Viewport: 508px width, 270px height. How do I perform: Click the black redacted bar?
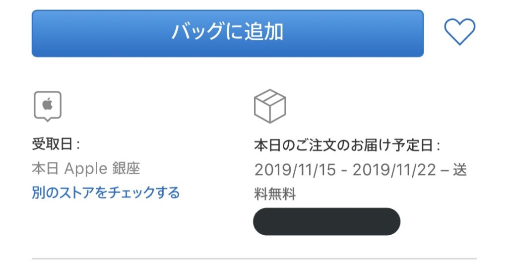[x=326, y=221]
